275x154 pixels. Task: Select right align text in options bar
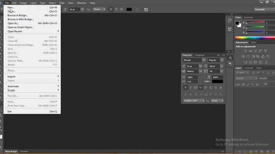121,9
